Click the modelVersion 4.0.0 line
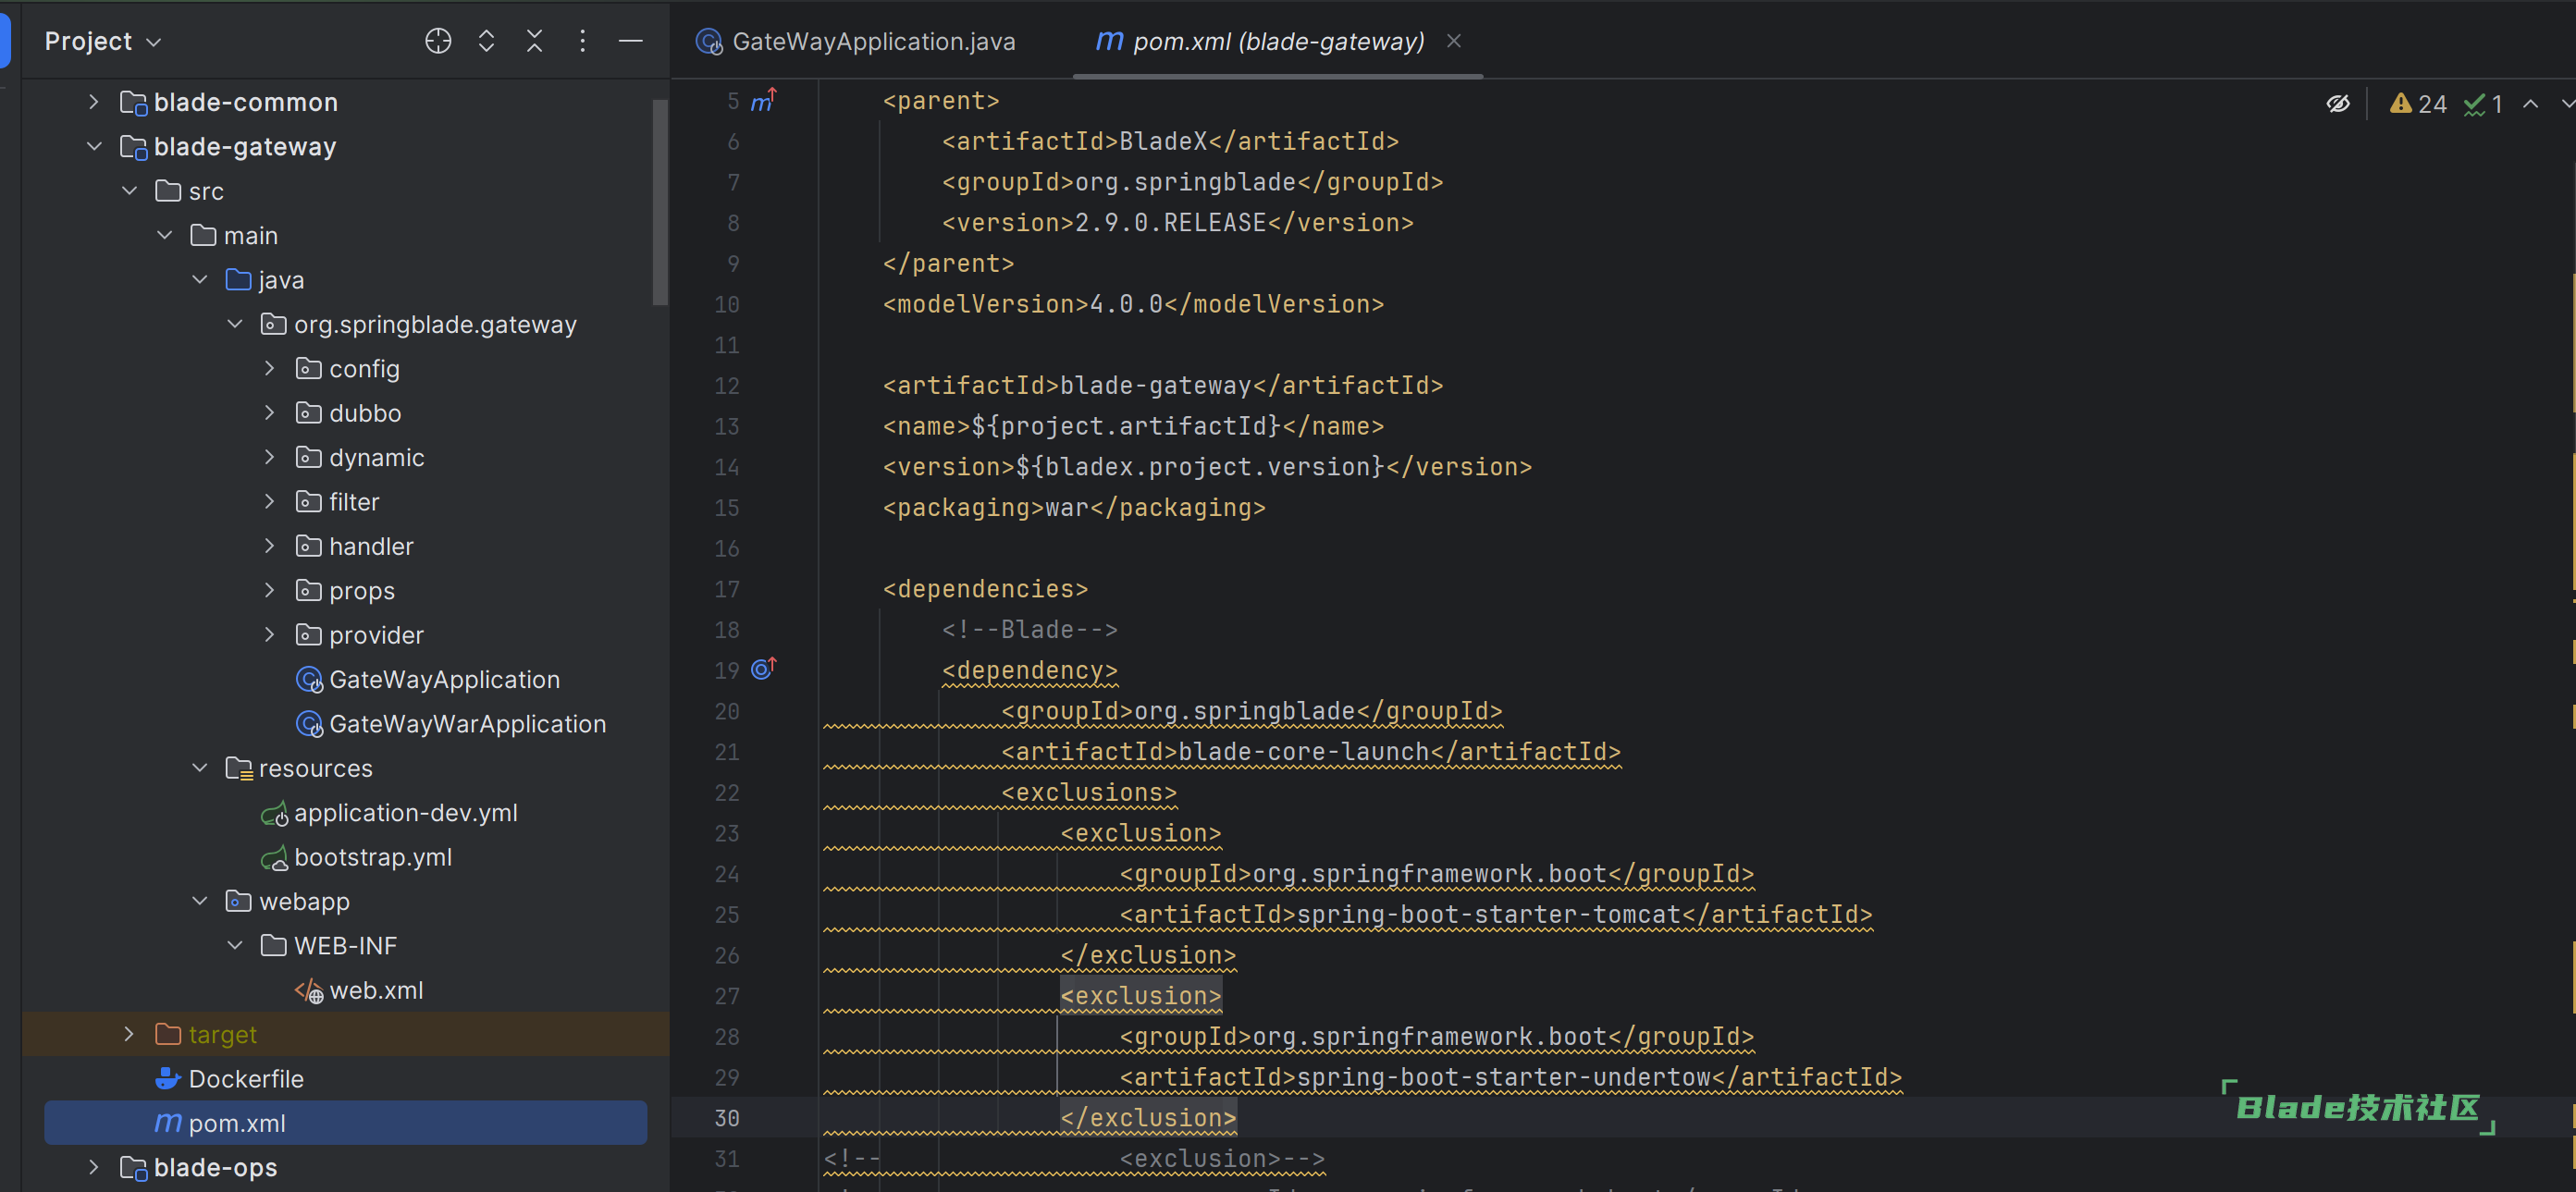Image resolution: width=2576 pixels, height=1192 pixels. tap(1133, 304)
